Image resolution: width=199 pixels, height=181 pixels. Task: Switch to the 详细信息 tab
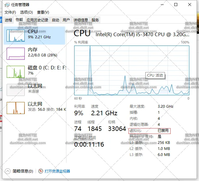[81, 20]
